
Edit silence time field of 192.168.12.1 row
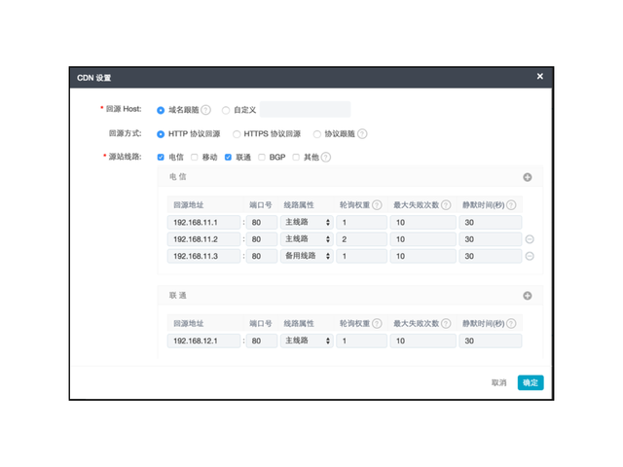pyautogui.click(x=491, y=341)
